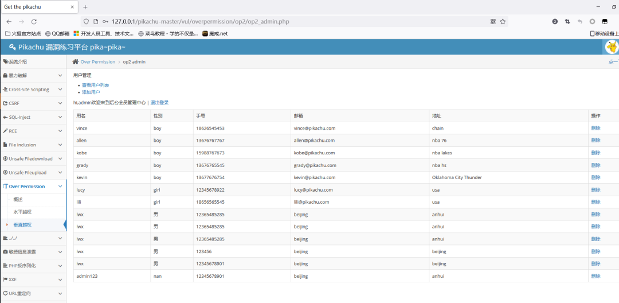Expand Cross-Site Scripting sidebar menu
Screen dimensions: 619x303
click(33, 90)
